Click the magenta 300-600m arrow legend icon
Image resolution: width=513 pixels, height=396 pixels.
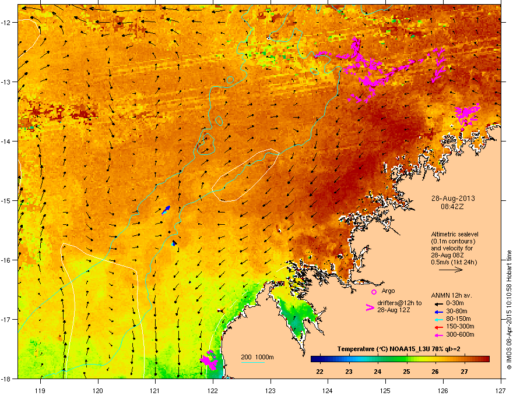pos(438,335)
